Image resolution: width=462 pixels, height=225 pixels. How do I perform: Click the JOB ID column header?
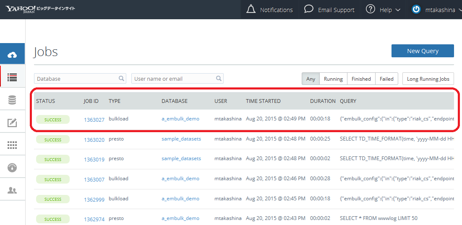(91, 101)
